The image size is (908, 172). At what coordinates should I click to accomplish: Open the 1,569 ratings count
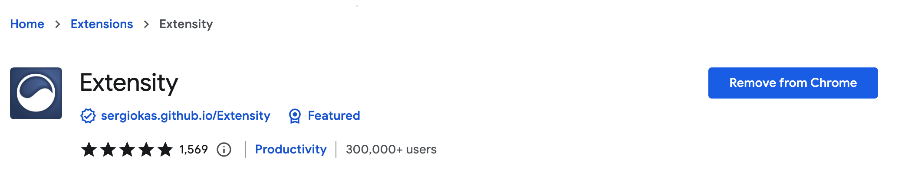[x=194, y=150]
